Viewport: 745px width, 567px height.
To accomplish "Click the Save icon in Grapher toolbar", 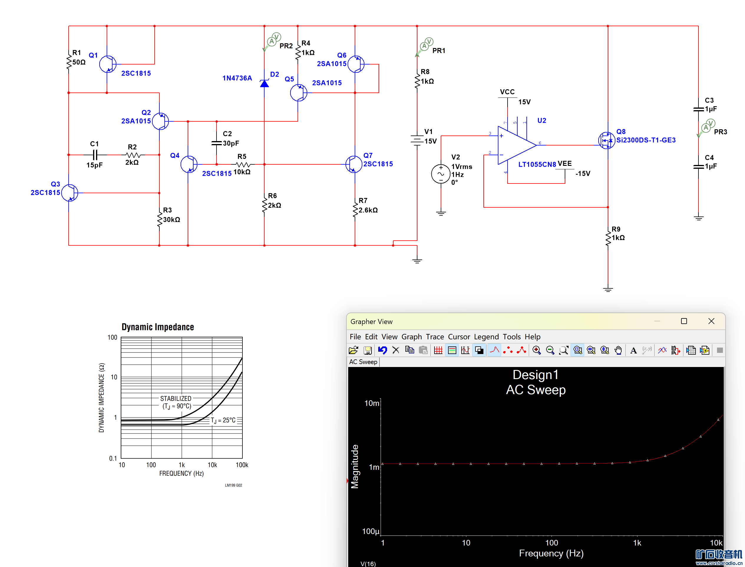I will (368, 350).
